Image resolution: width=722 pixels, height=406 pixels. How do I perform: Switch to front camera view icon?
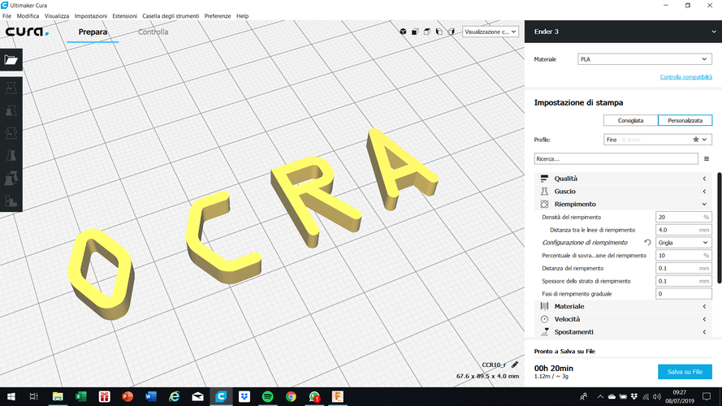pos(415,32)
